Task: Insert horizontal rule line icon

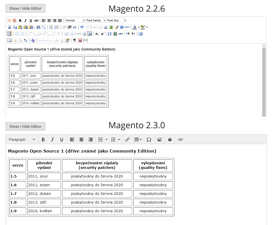Action: 79,34
